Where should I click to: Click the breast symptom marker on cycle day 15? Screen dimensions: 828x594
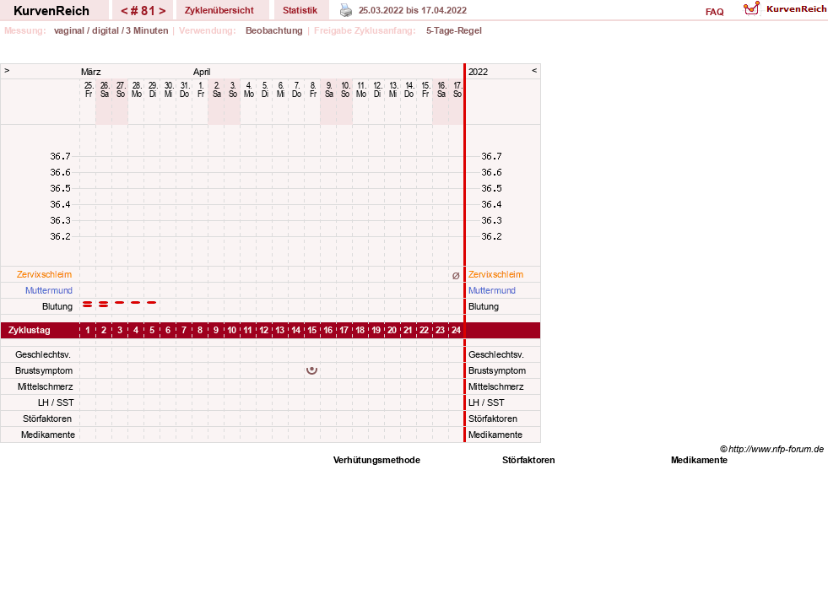click(x=312, y=370)
